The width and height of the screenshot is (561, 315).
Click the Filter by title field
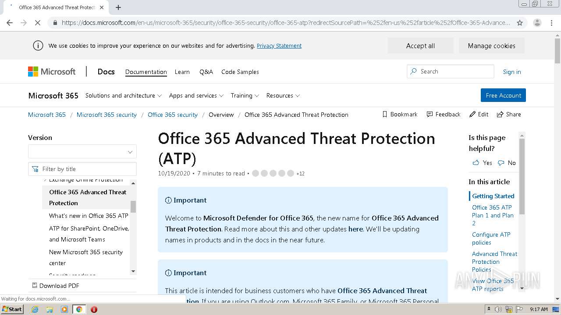tap(82, 169)
